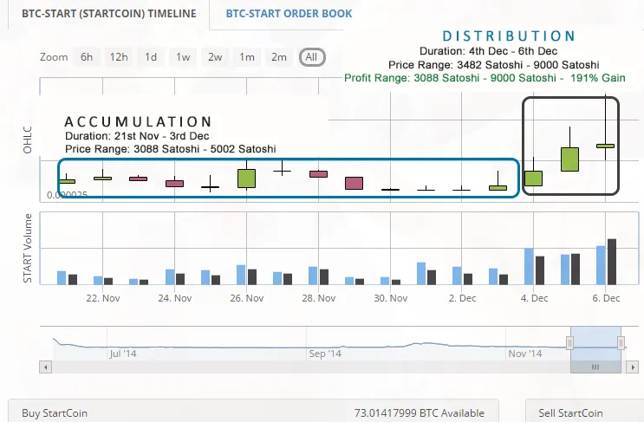The height and width of the screenshot is (422, 644).
Task: Click the large green candlestick at 26. Nov
Action: [x=246, y=179]
